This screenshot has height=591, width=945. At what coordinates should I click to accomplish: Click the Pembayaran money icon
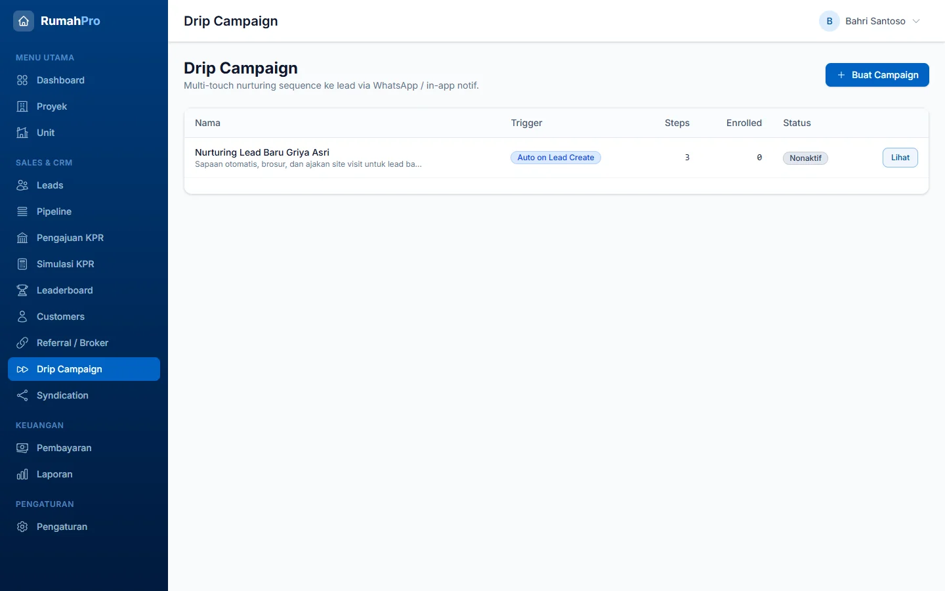click(22, 448)
